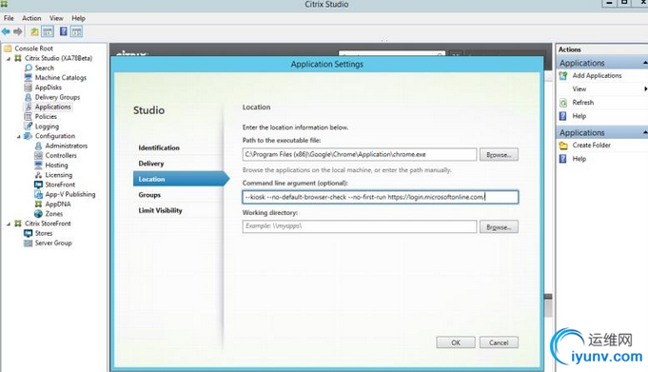
Task: Click the Controllers icon
Action: [x=38, y=155]
